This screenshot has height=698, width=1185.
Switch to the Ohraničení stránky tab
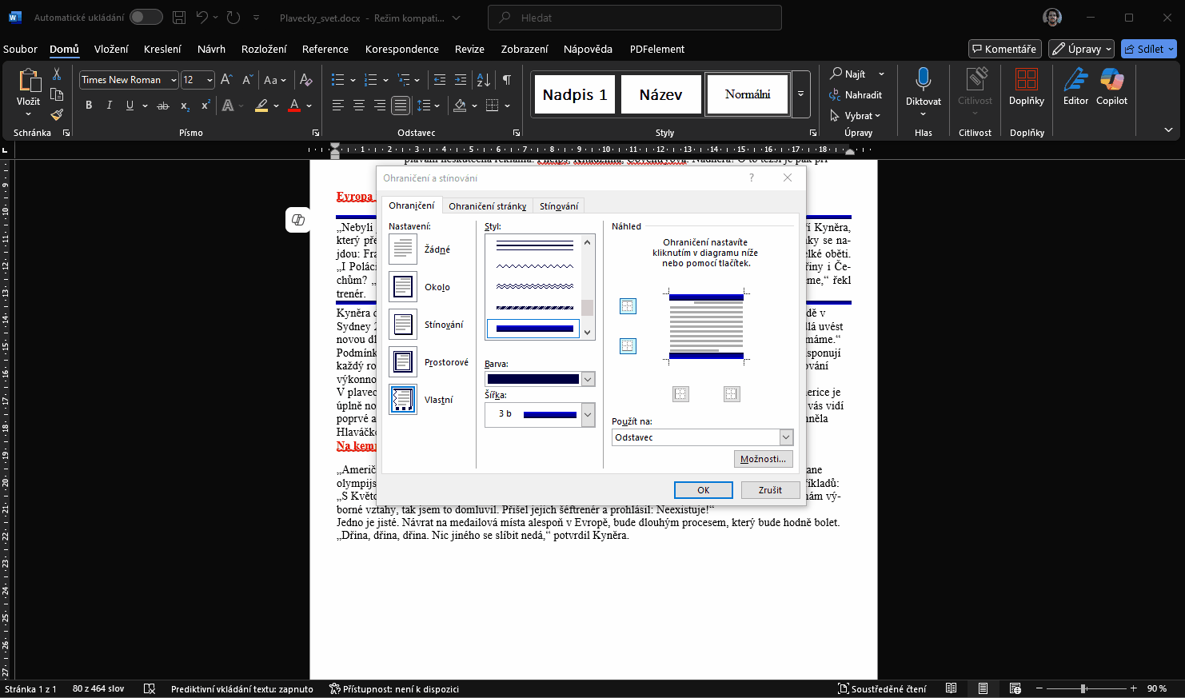pyautogui.click(x=487, y=206)
